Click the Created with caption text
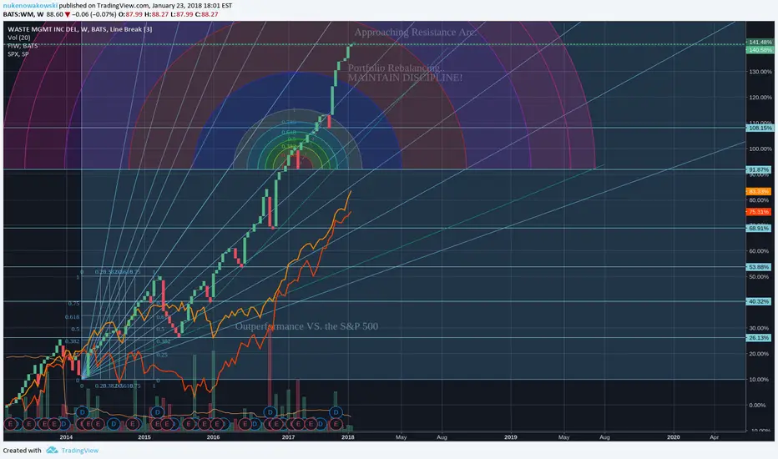Viewport: 778px width, 459px height. coord(23,451)
